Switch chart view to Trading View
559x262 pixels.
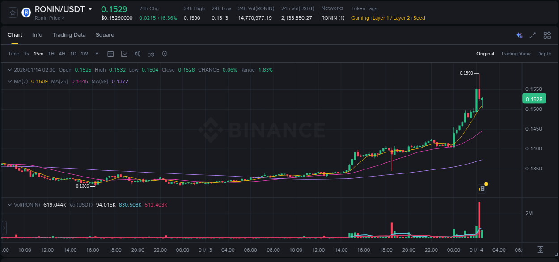coord(516,54)
